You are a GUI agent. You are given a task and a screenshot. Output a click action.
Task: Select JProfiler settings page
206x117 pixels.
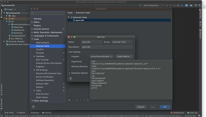tap(40, 50)
